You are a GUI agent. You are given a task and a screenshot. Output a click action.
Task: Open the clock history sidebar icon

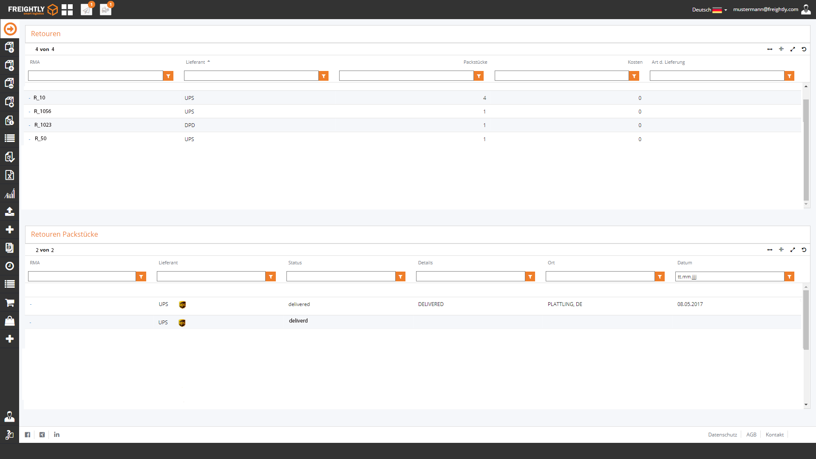click(x=9, y=266)
